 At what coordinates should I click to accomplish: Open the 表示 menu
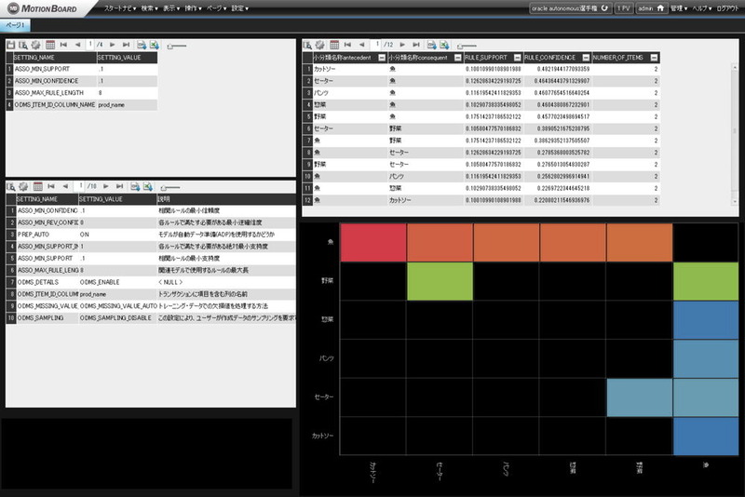pos(171,8)
